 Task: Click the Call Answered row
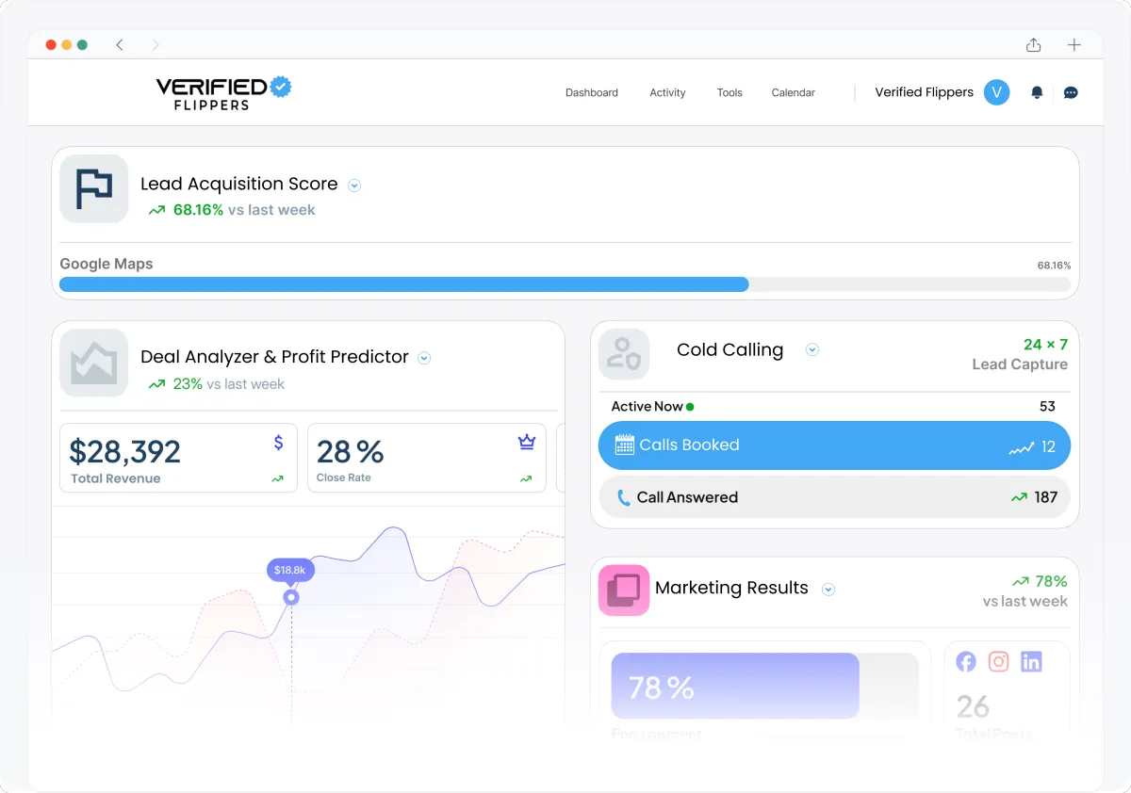click(834, 497)
